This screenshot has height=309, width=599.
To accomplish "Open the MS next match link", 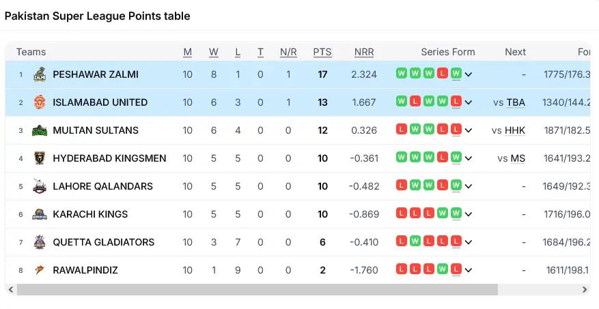I will (x=518, y=158).
